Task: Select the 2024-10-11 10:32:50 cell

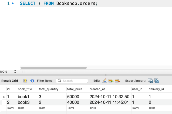Action: click(x=110, y=97)
